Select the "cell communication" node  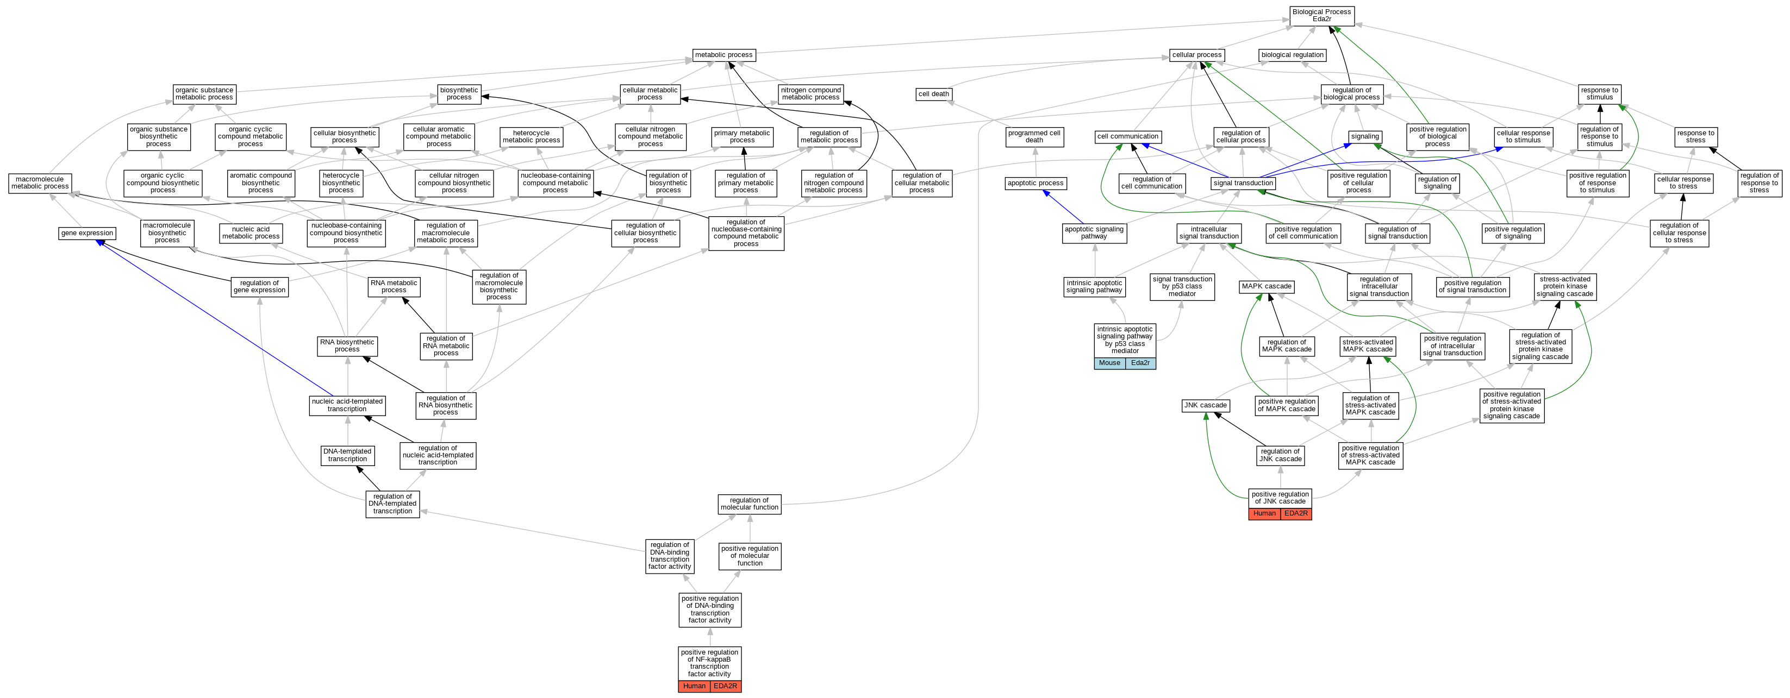[1128, 137]
